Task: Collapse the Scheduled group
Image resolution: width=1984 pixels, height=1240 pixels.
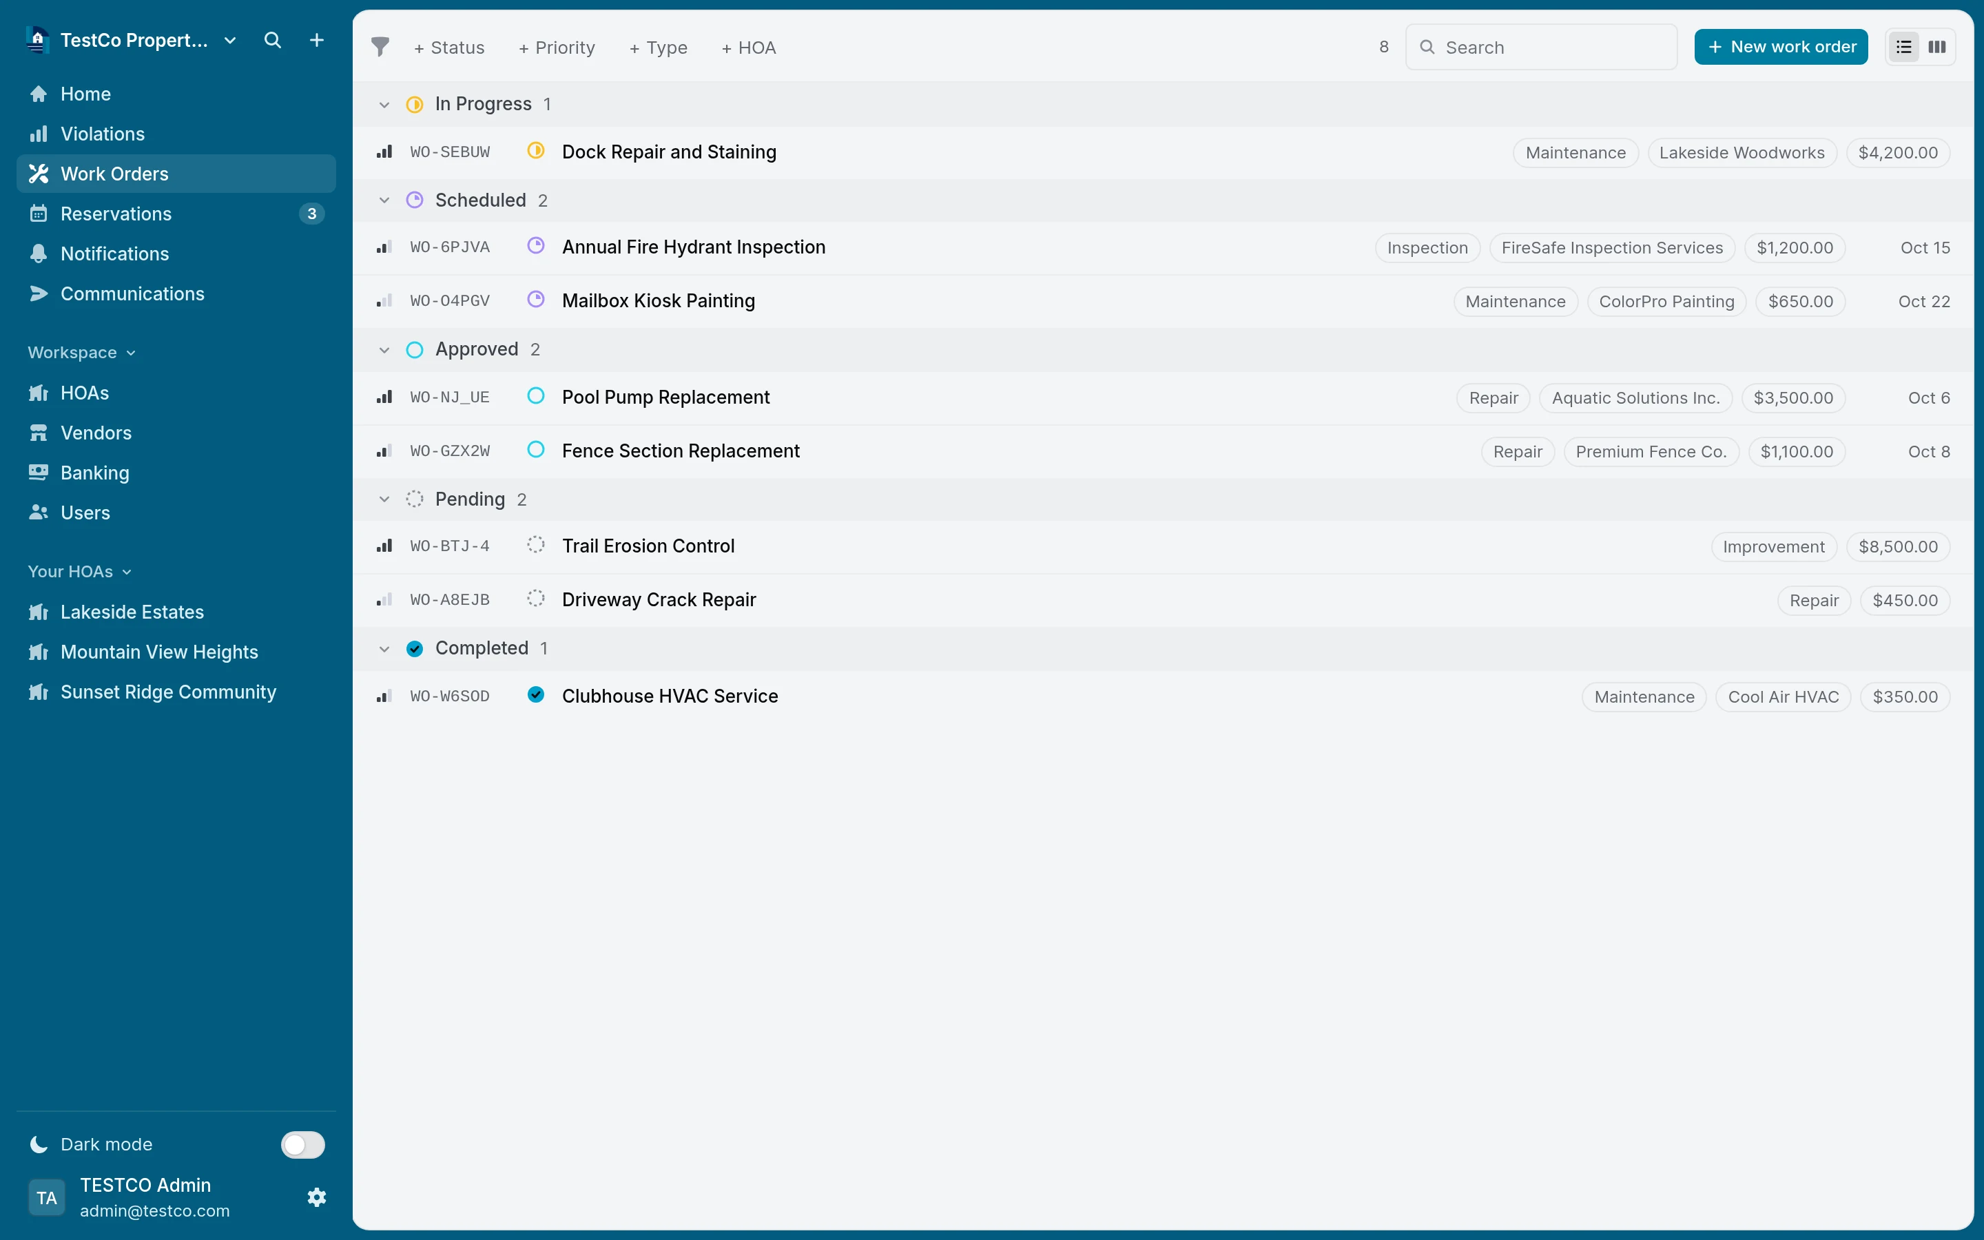Action: coord(384,200)
